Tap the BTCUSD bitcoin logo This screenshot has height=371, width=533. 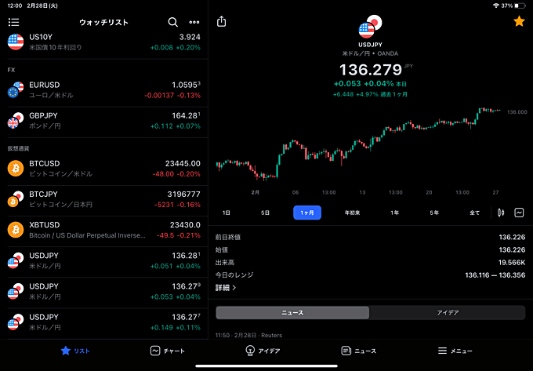(16, 169)
